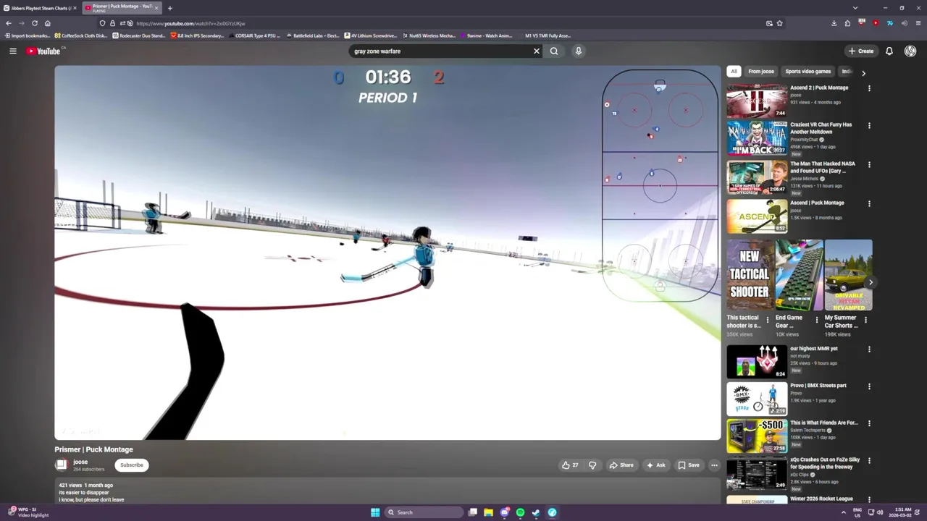Click the Subscribe button

pyautogui.click(x=132, y=465)
